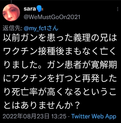Open the three-dot more options menu
121x123 pixels.
pos(118,9)
